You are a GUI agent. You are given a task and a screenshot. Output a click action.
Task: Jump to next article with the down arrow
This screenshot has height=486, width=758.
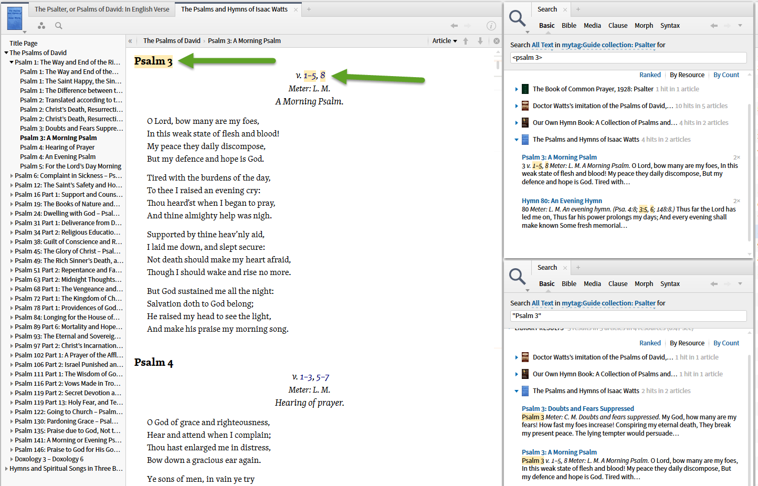[480, 41]
